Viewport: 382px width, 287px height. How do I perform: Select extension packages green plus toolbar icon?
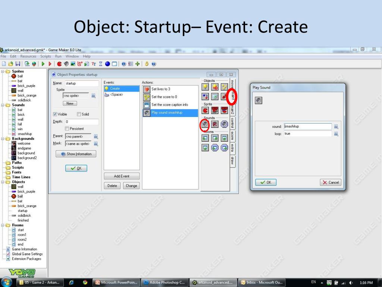tap(138, 64)
